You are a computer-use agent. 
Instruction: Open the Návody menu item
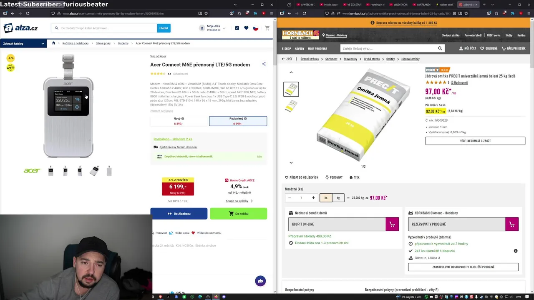pyautogui.click(x=300, y=49)
